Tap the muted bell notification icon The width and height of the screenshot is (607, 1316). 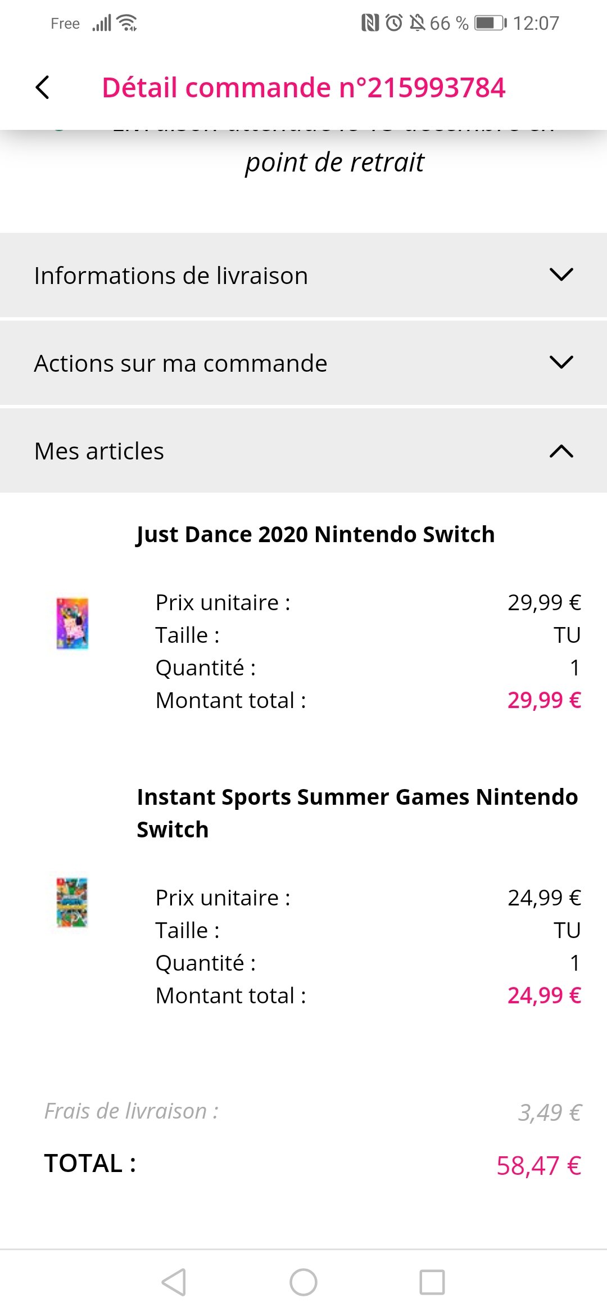(x=417, y=23)
